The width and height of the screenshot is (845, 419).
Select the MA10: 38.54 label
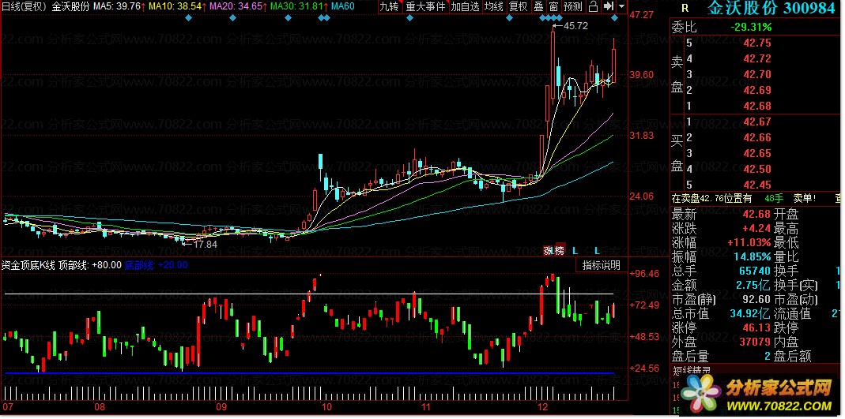(x=175, y=6)
